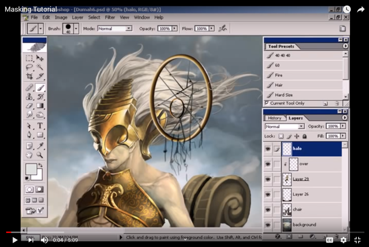369x247 pixels.
Task: Open the layer Fill arrow
Action: tap(343, 136)
